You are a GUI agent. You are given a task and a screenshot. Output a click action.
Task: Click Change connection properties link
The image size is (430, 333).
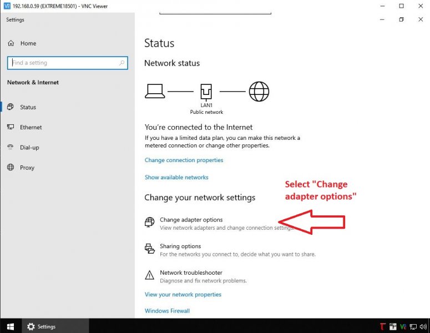tap(184, 160)
